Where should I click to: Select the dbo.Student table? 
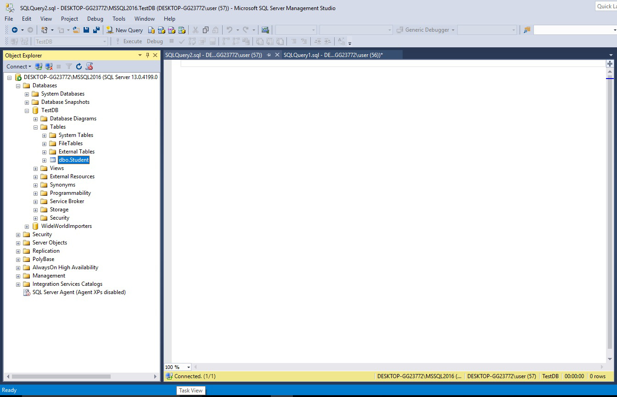click(73, 160)
